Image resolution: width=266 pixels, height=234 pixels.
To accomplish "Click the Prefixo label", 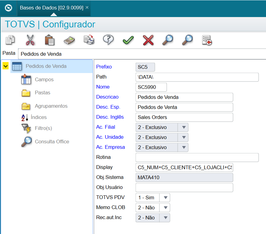I will point(104,67).
